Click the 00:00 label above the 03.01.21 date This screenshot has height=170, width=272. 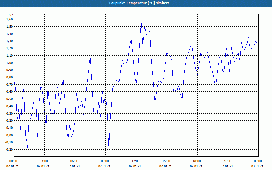[x=258, y=161]
